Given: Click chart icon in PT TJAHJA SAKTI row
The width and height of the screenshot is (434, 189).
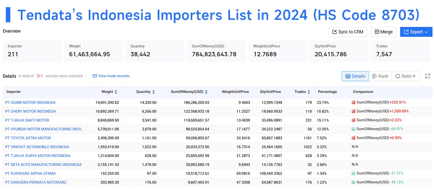Looking at the screenshot, I should pyautogui.click(x=353, y=120).
